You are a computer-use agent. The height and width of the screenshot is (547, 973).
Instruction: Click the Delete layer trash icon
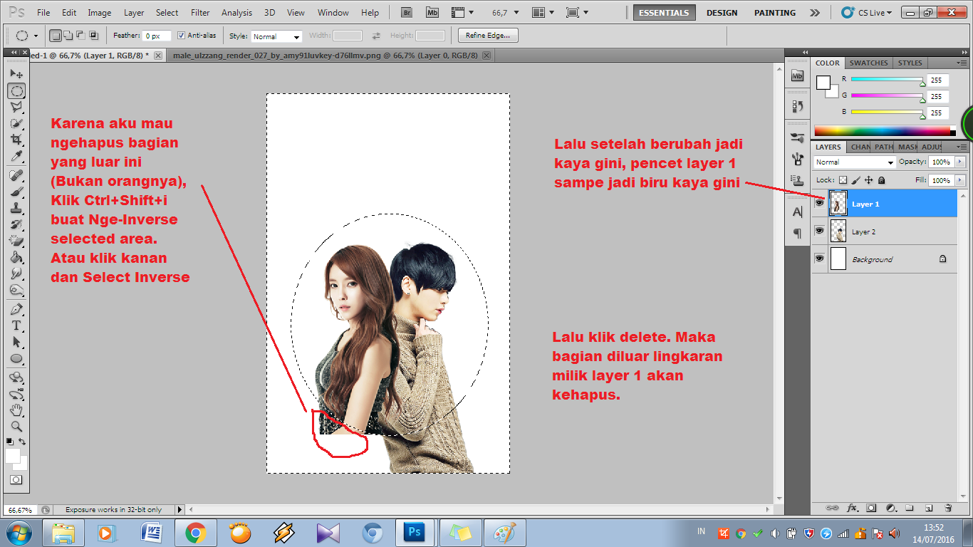point(948,508)
